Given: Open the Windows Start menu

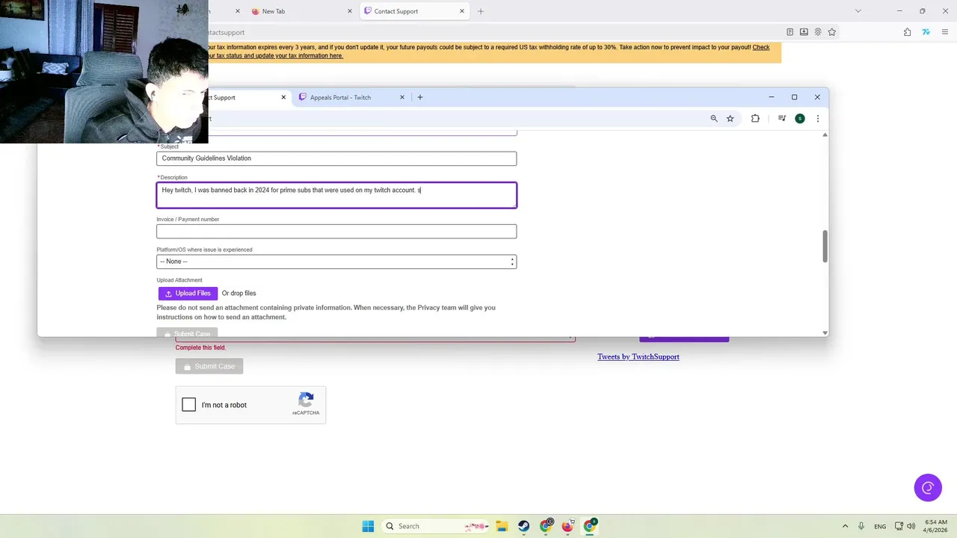Looking at the screenshot, I should 368,526.
